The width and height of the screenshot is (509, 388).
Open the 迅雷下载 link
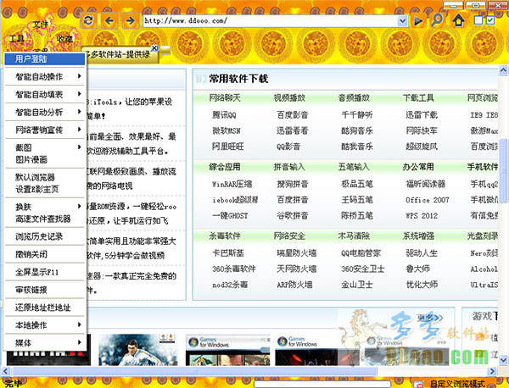click(422, 114)
